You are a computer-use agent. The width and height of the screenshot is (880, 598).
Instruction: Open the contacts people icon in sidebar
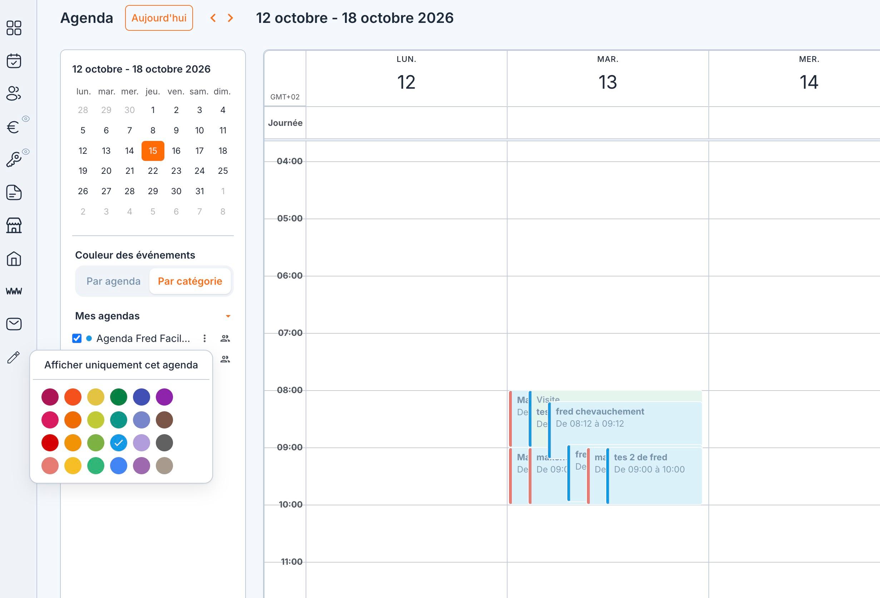click(x=14, y=93)
